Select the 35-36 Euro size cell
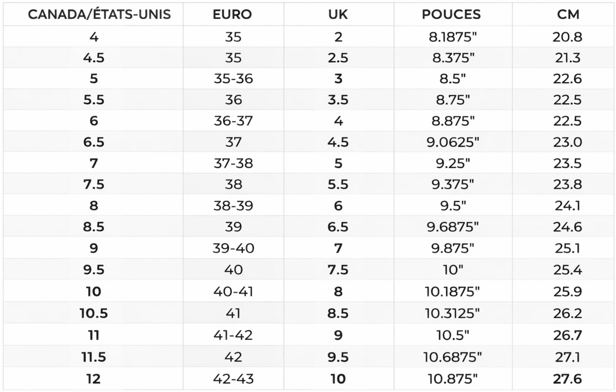The height and width of the screenshot is (392, 616). tap(233, 79)
